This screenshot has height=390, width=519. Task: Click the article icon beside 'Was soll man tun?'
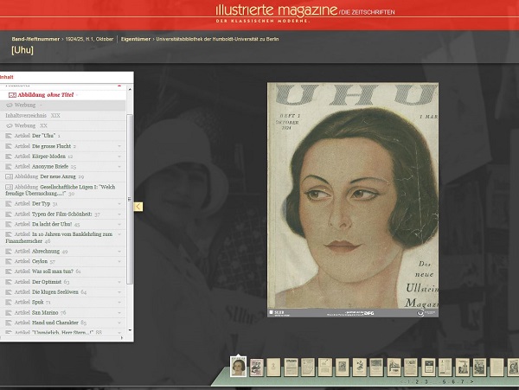coord(9,272)
